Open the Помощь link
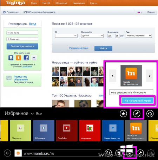This screenshot has height=160, width=158. click(151, 12)
